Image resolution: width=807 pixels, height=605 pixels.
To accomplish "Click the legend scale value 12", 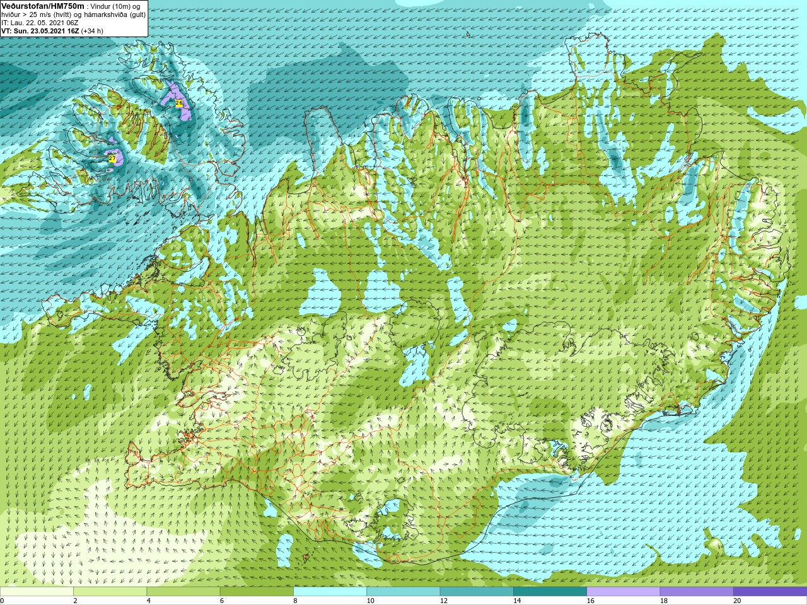I will (x=444, y=601).
